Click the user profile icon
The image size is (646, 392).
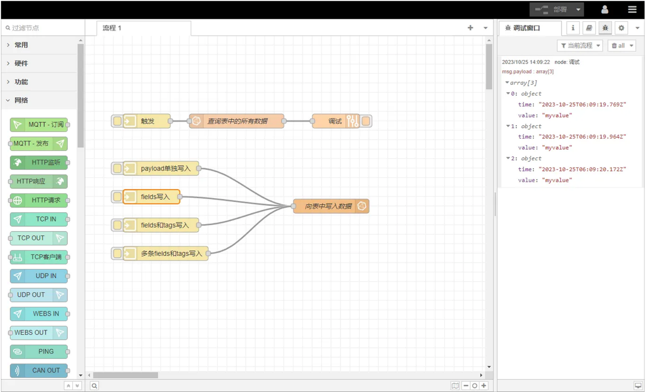click(x=605, y=10)
